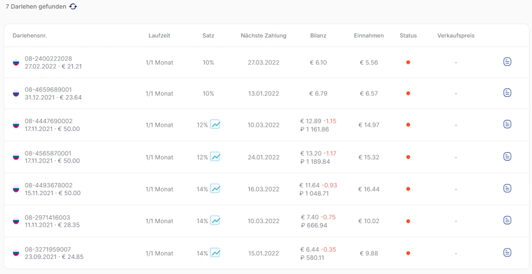Select loan number 08-4659689001
This screenshot has height=274, width=532.
tap(48, 90)
